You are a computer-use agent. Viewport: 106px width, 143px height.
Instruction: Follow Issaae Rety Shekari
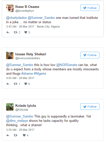[x=90, y=55]
